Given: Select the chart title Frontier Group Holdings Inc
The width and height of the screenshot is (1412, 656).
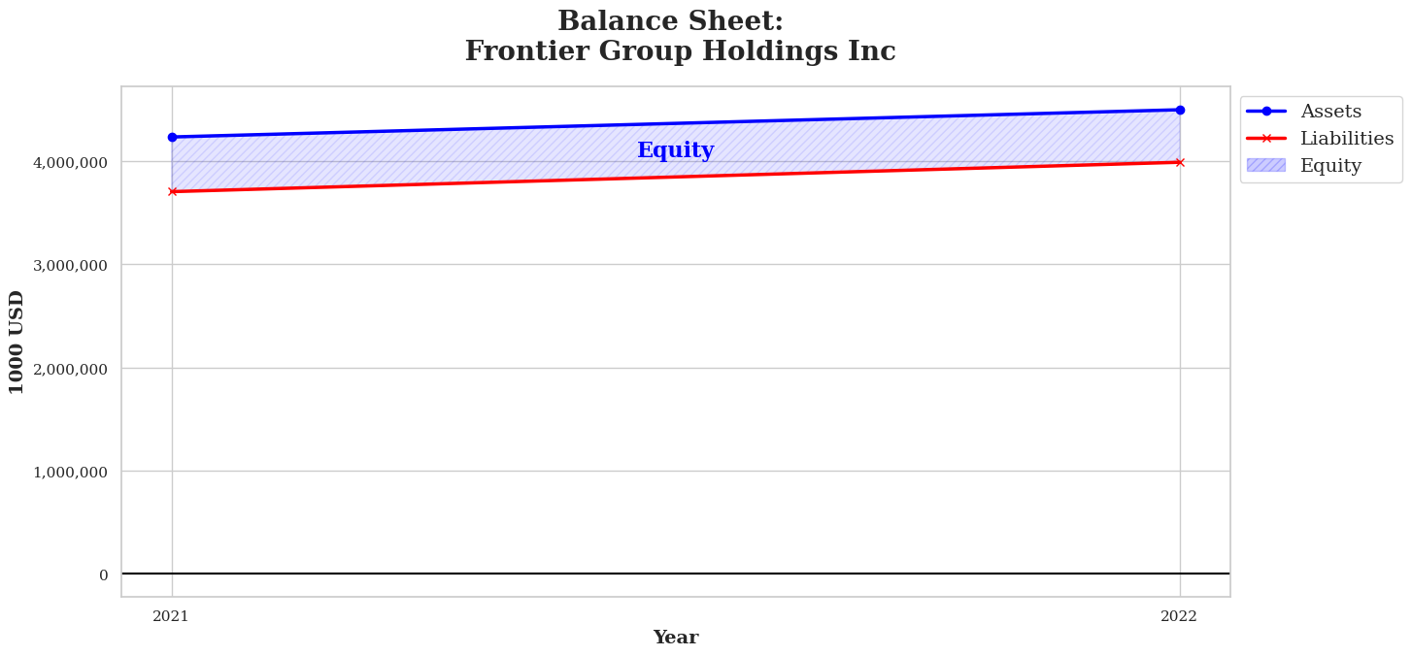Looking at the screenshot, I should click(680, 51).
